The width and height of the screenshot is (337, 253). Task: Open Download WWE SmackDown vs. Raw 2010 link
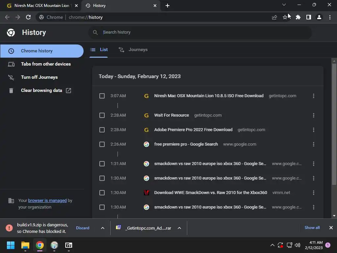point(211,193)
